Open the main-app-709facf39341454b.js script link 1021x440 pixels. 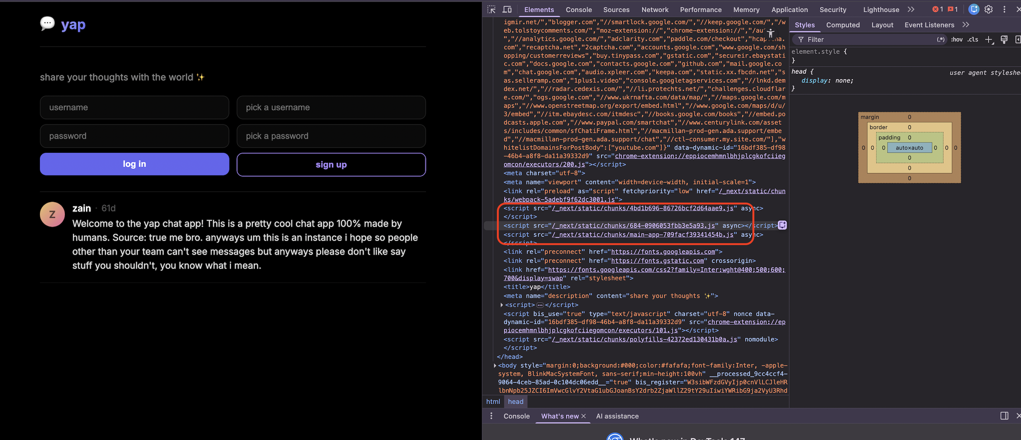pyautogui.click(x=642, y=235)
